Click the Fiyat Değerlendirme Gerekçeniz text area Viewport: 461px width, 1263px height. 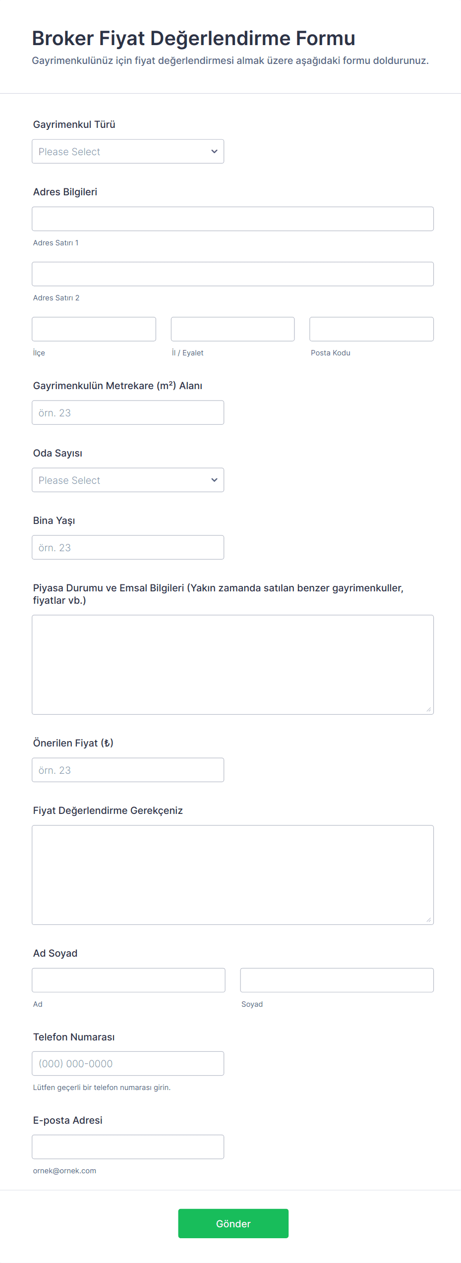(232, 875)
